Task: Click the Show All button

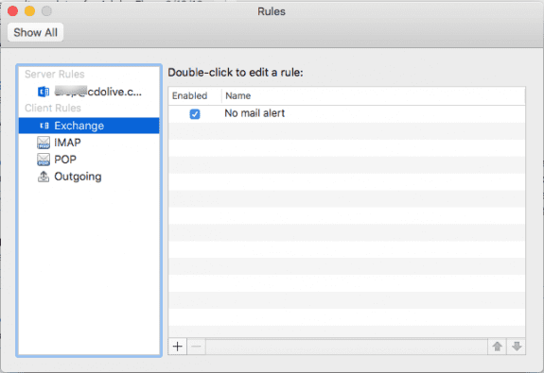Action: point(35,32)
